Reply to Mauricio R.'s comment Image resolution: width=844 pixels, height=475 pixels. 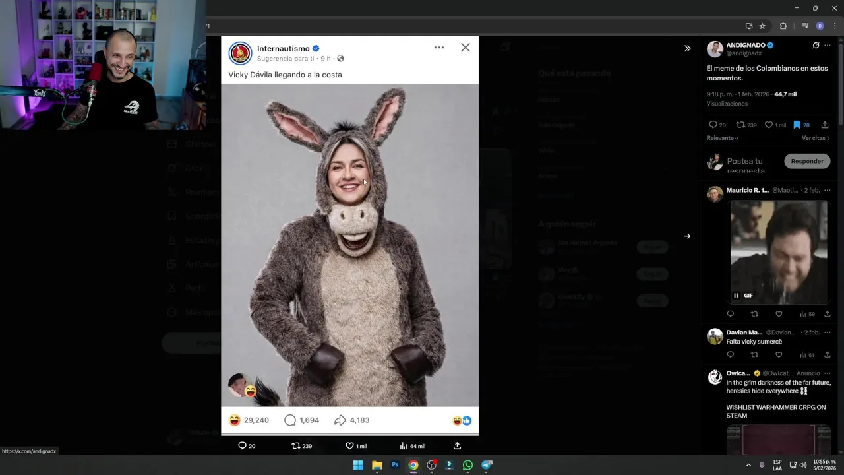click(730, 314)
